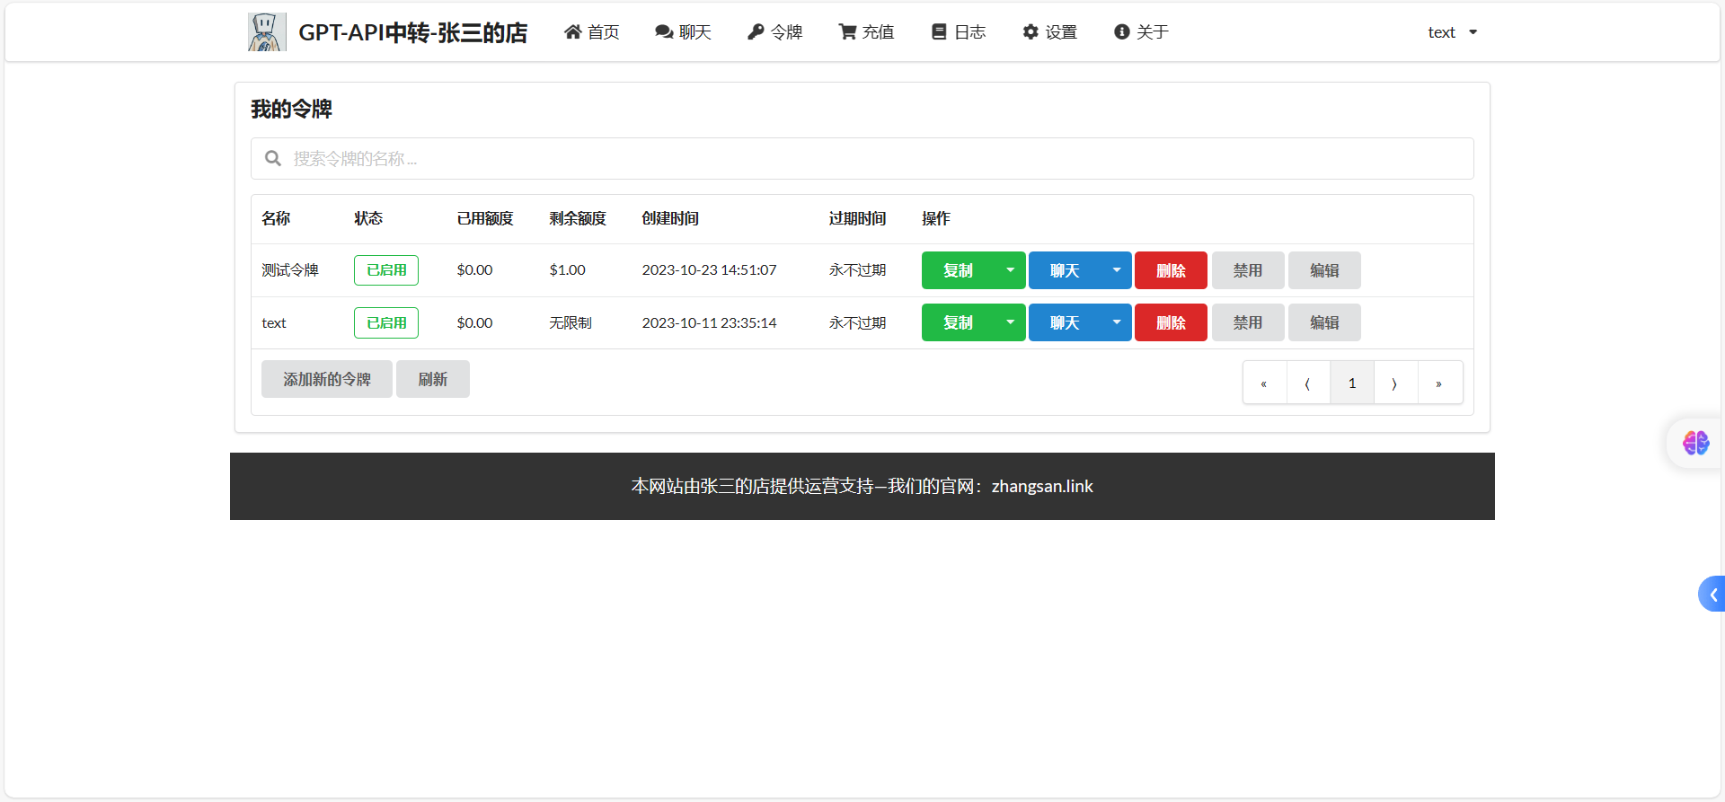Open the 充值 top-up page
The height and width of the screenshot is (802, 1725).
point(867,32)
